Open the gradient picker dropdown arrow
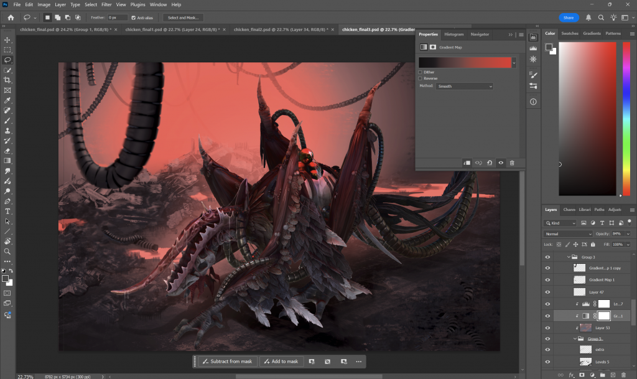The image size is (637, 379). tap(514, 63)
